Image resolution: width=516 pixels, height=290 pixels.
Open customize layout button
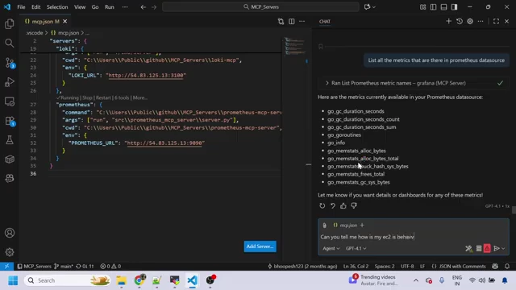pyautogui.click(x=422, y=7)
